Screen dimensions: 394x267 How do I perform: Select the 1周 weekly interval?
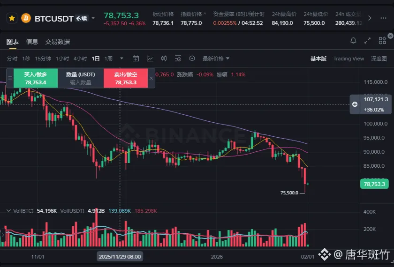(108, 59)
